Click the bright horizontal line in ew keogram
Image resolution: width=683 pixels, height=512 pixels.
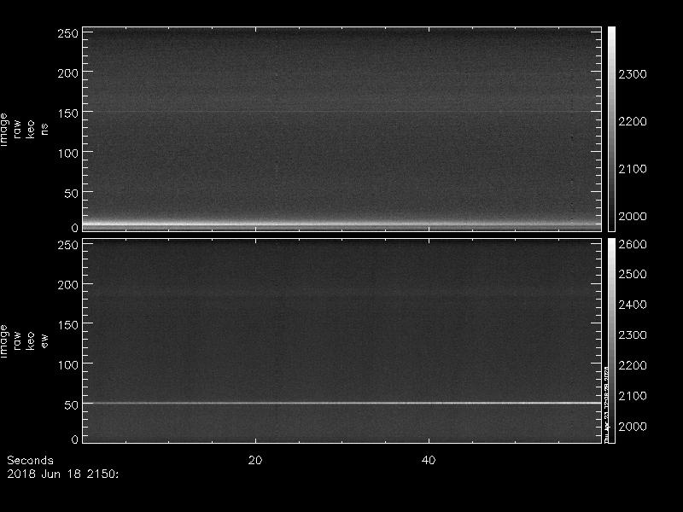point(342,403)
